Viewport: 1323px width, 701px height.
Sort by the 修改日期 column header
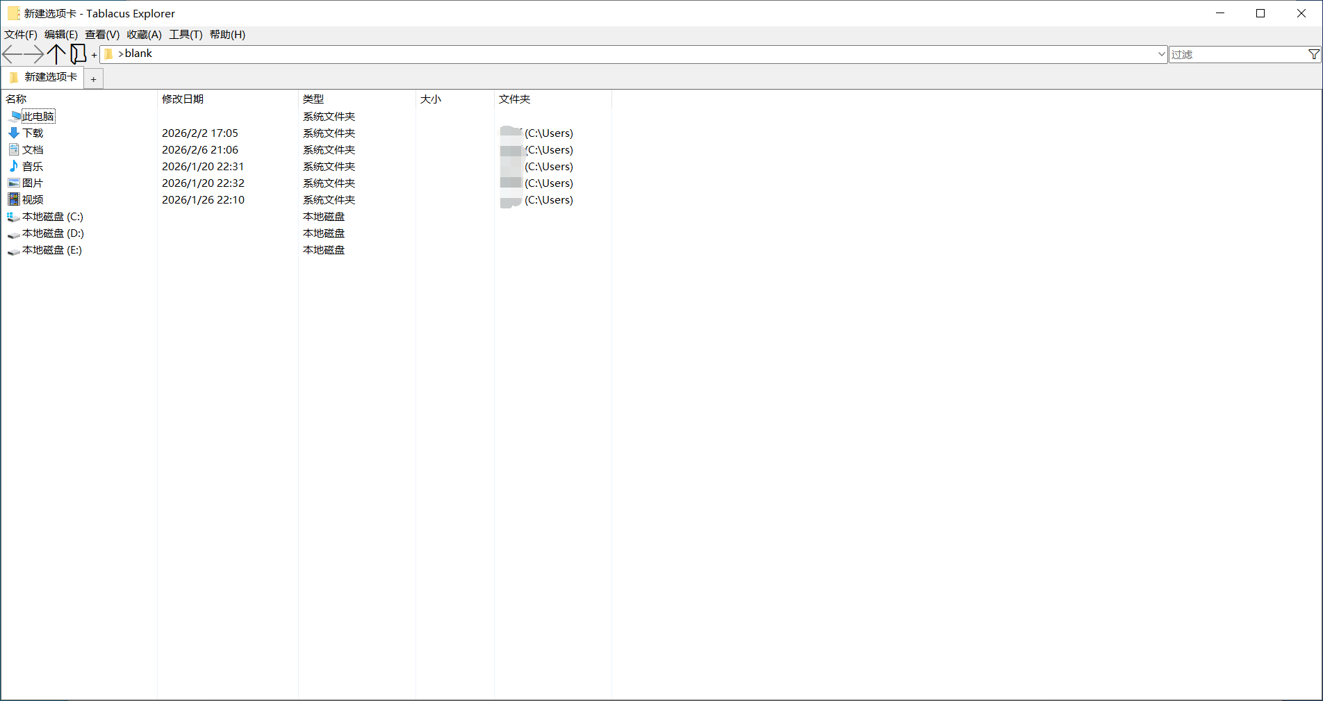pos(183,99)
